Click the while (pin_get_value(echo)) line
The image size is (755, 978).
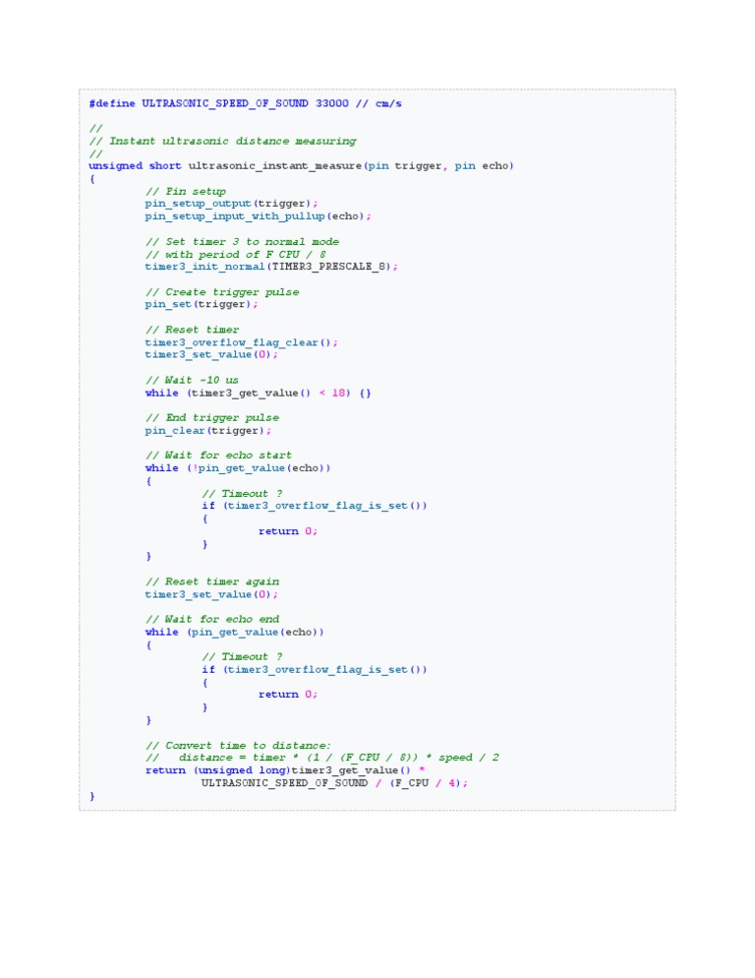[x=234, y=632]
